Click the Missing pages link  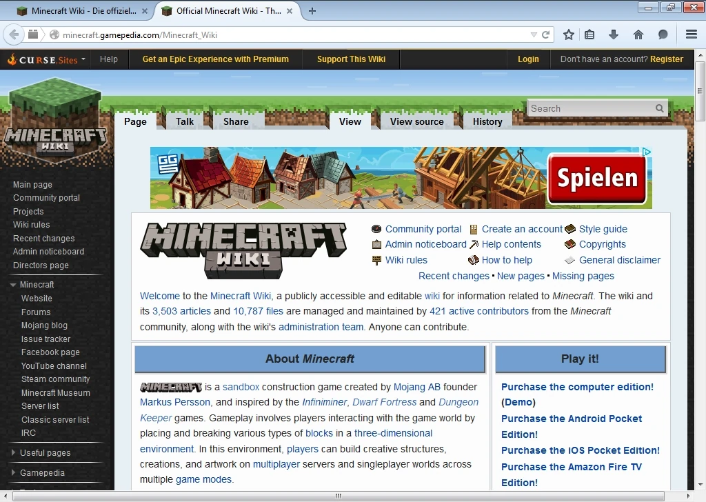(583, 276)
